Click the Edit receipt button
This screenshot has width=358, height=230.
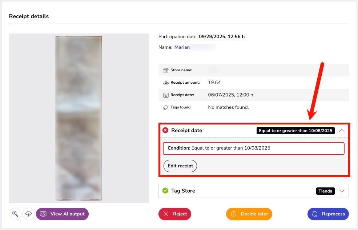pos(180,166)
